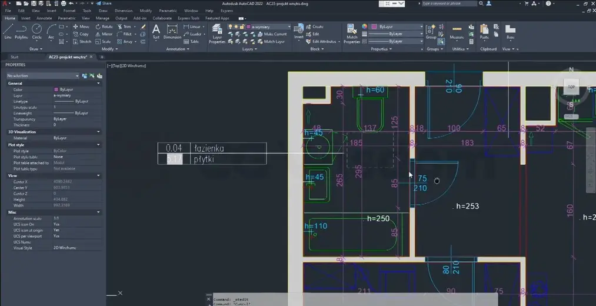Image resolution: width=596 pixels, height=306 pixels.
Task: Activate the Move command
Action: tap(81, 26)
